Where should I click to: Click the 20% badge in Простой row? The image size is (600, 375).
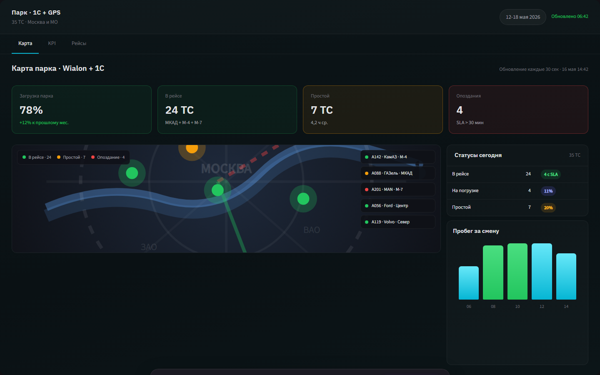(548, 208)
